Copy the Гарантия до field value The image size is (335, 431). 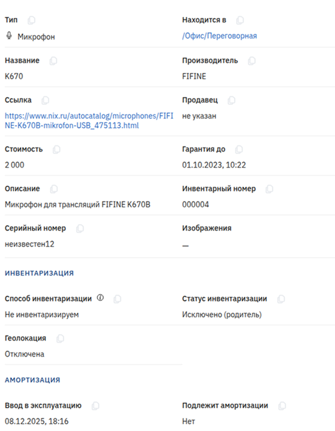(239, 150)
